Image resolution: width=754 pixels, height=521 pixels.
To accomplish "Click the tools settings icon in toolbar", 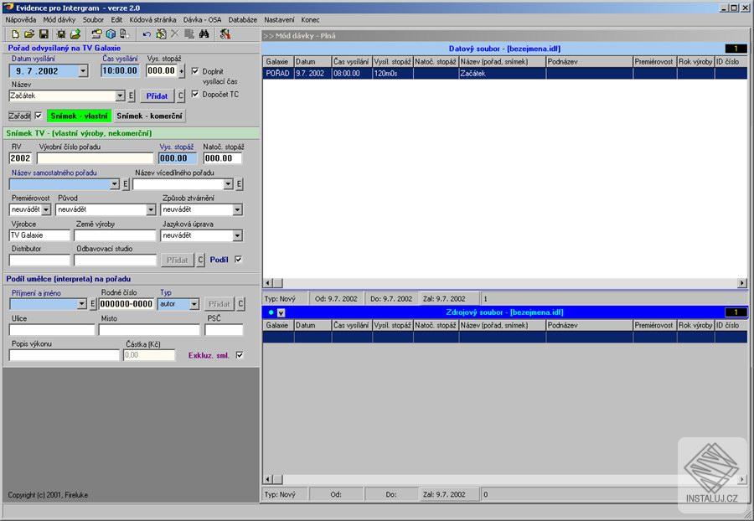I will (x=225, y=34).
